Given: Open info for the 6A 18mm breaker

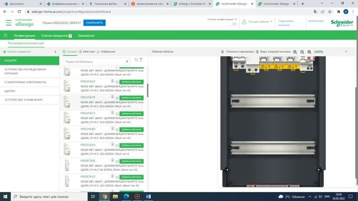Looking at the screenshot, I should tap(112, 160).
